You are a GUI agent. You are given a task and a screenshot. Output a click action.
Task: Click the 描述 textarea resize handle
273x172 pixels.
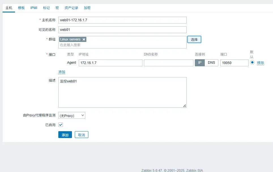coord(185,106)
